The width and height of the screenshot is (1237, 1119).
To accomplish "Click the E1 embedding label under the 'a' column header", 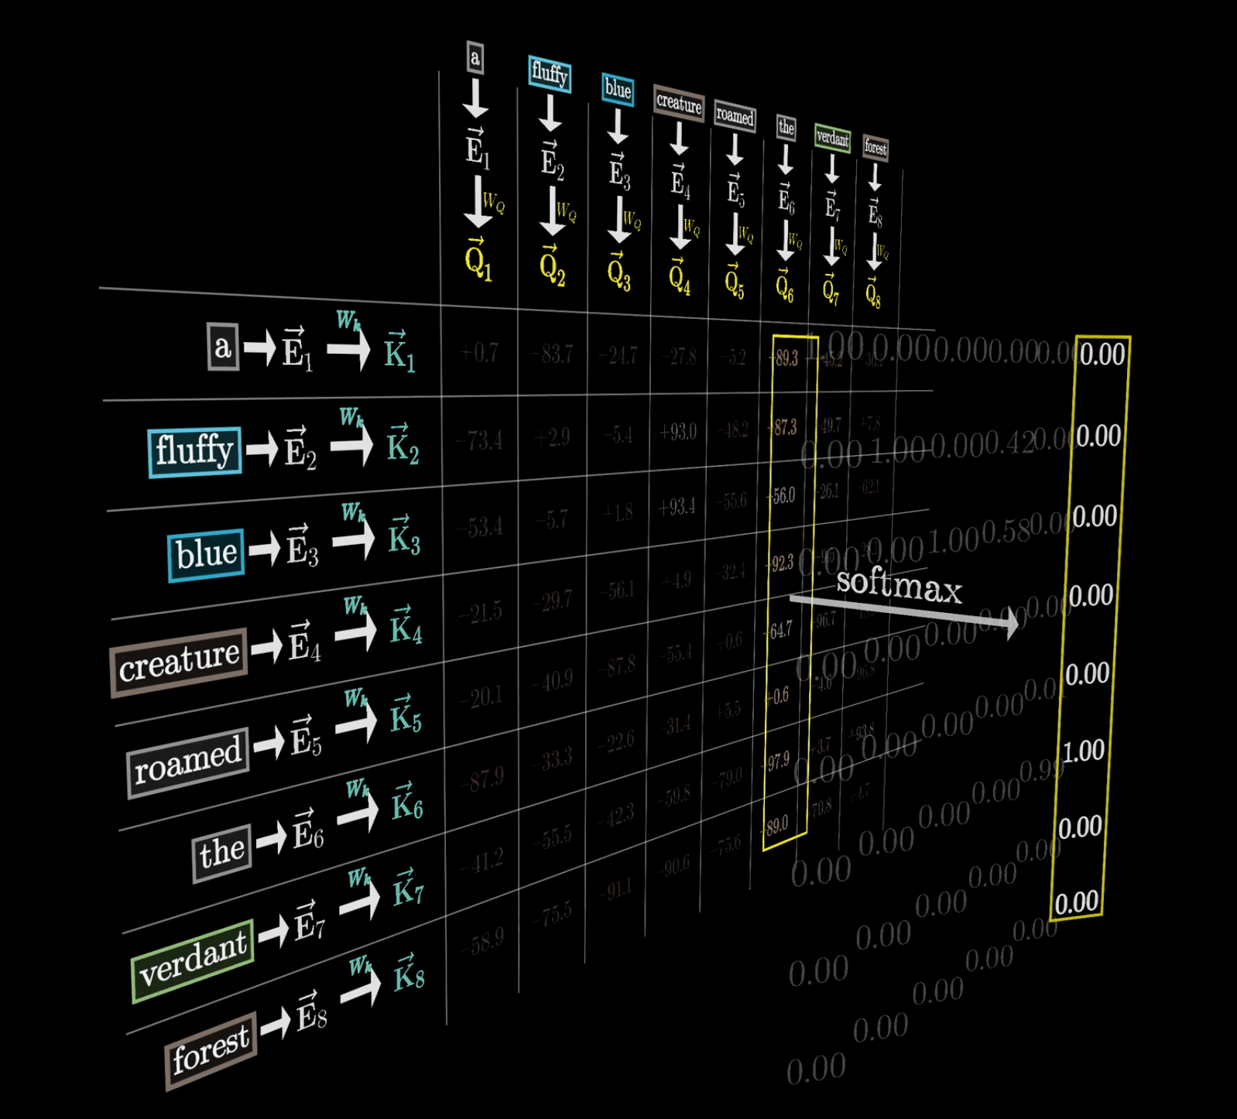I will [x=478, y=148].
